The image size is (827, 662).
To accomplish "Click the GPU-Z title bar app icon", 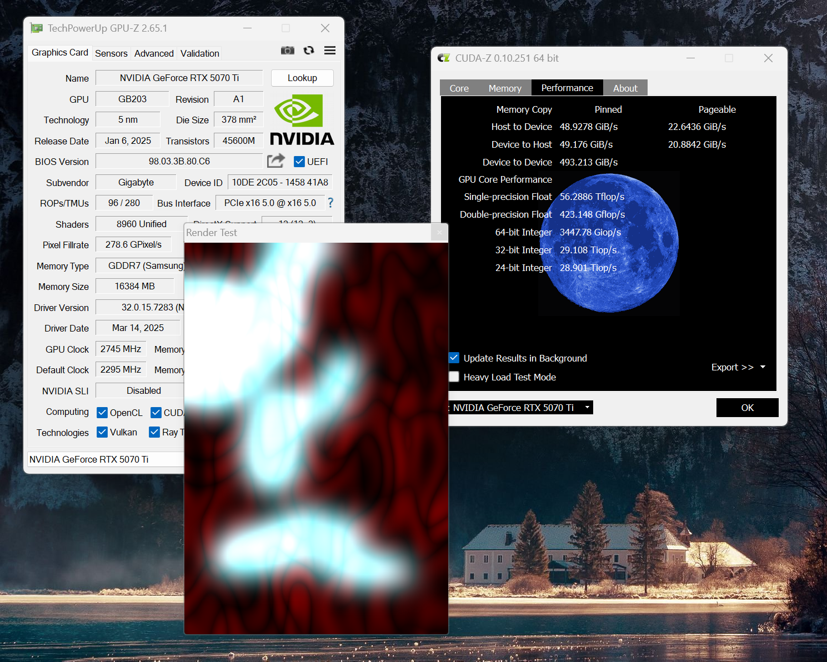I will 37,28.
